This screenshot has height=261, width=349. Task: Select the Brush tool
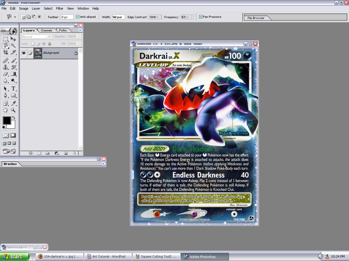13,60
